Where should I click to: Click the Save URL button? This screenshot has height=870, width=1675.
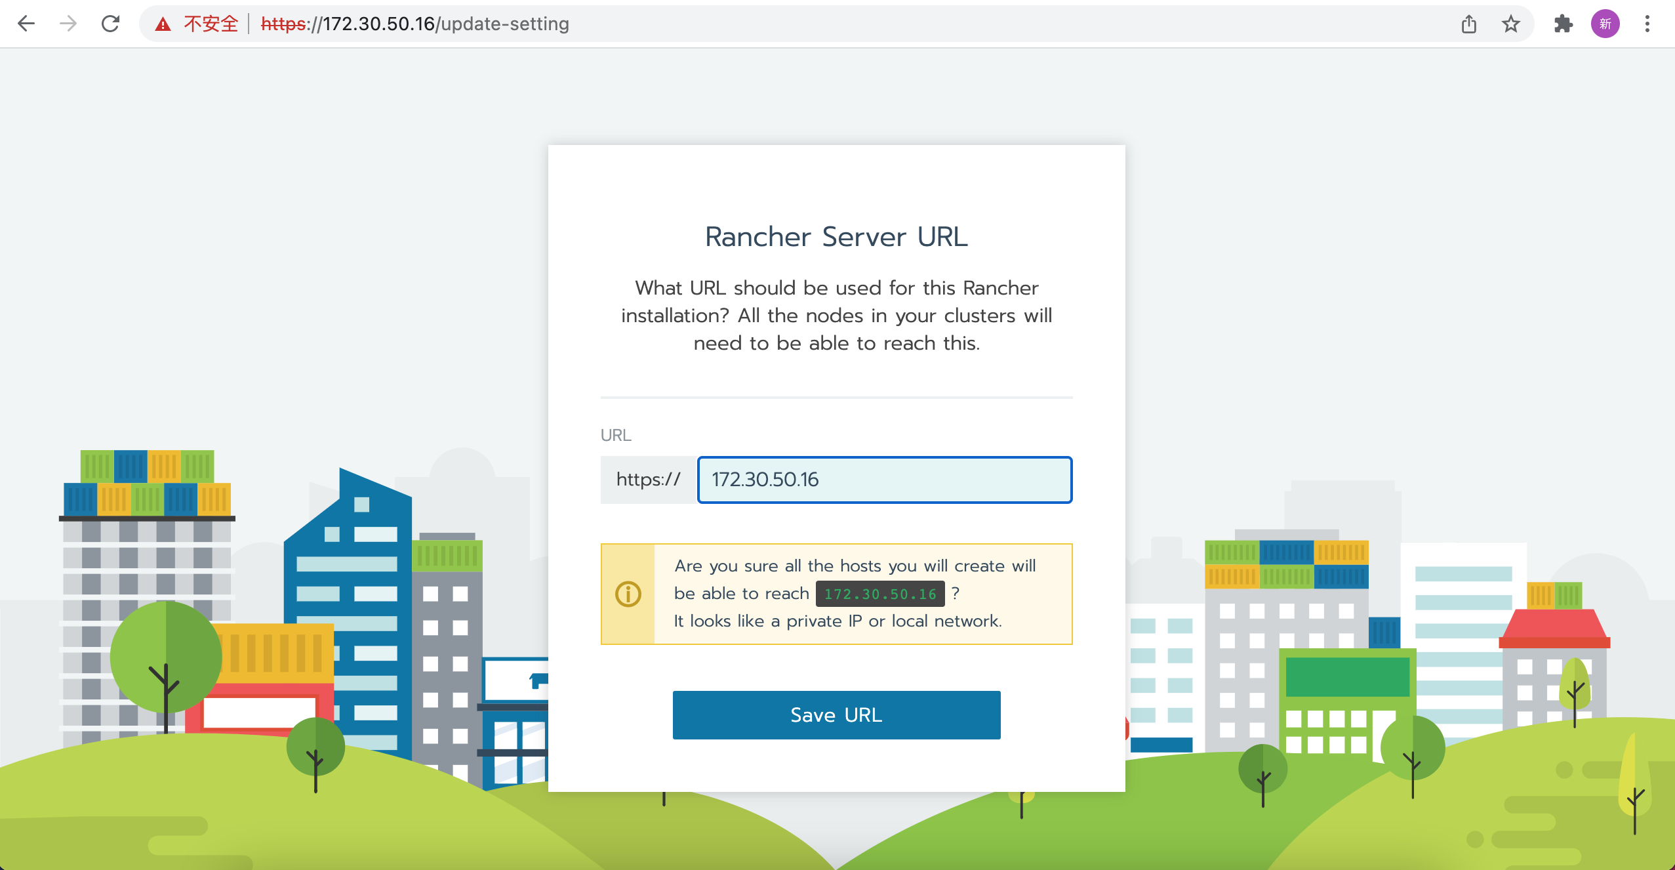[x=836, y=715]
